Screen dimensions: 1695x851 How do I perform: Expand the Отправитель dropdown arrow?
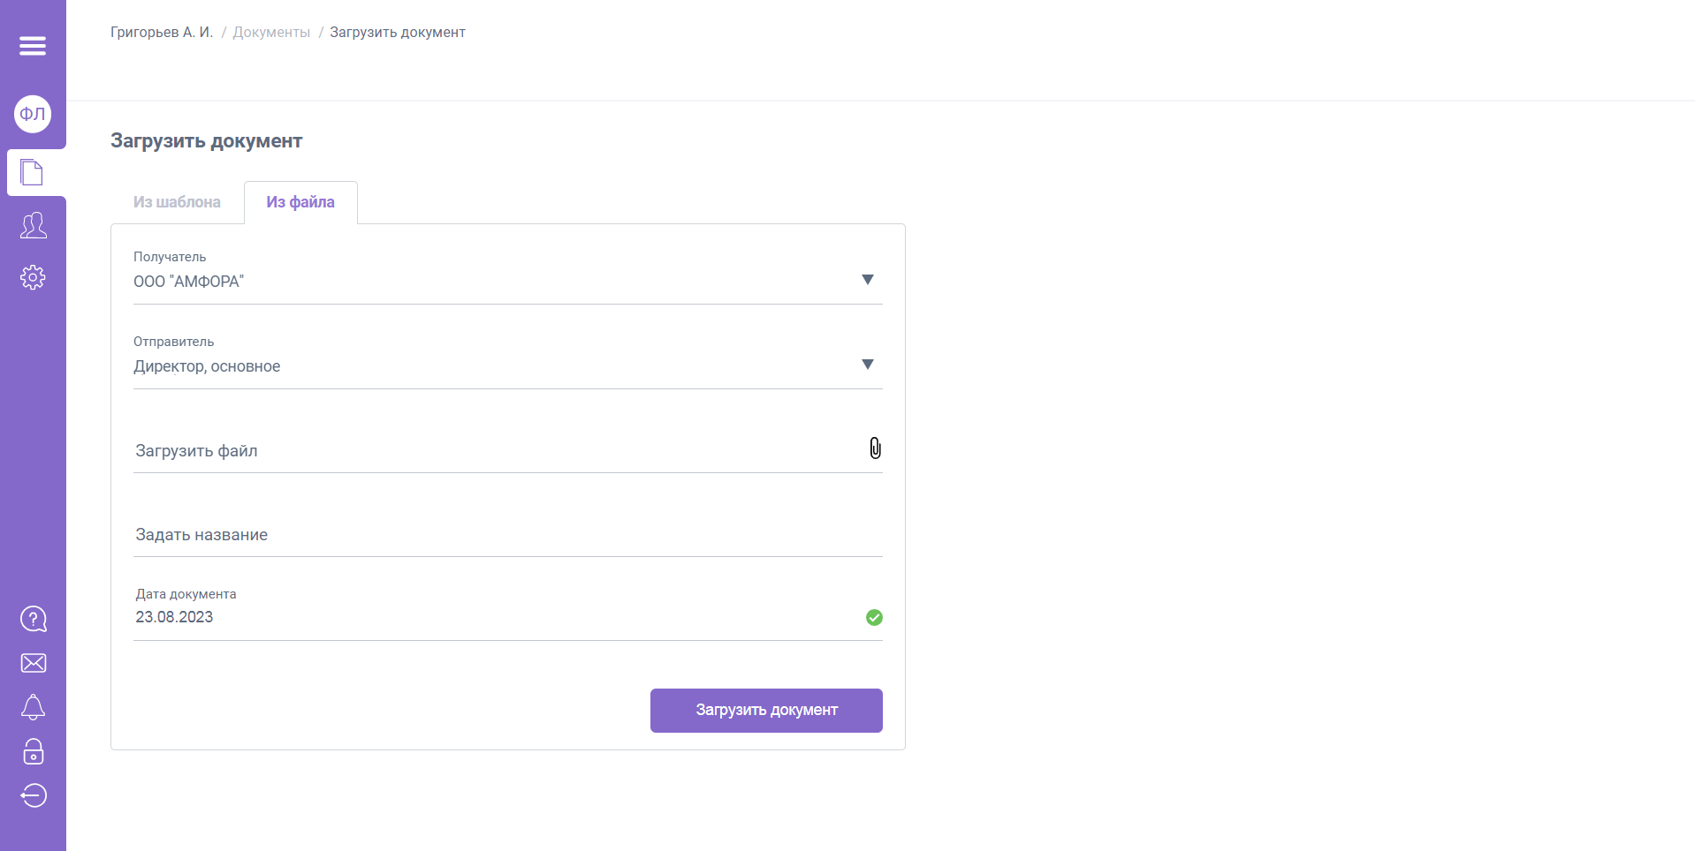tap(867, 365)
